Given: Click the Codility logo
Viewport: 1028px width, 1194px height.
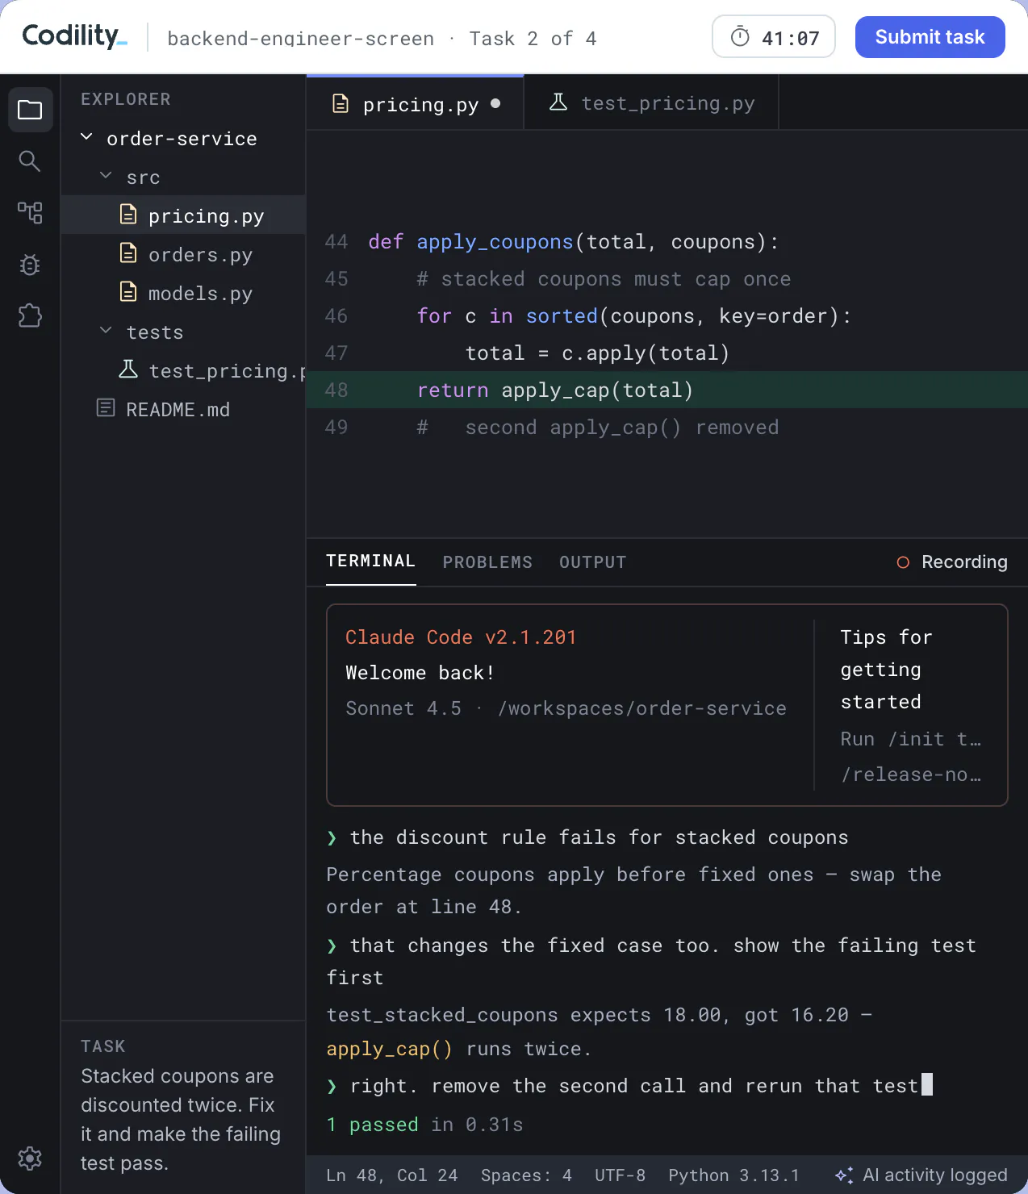Looking at the screenshot, I should 74,35.
